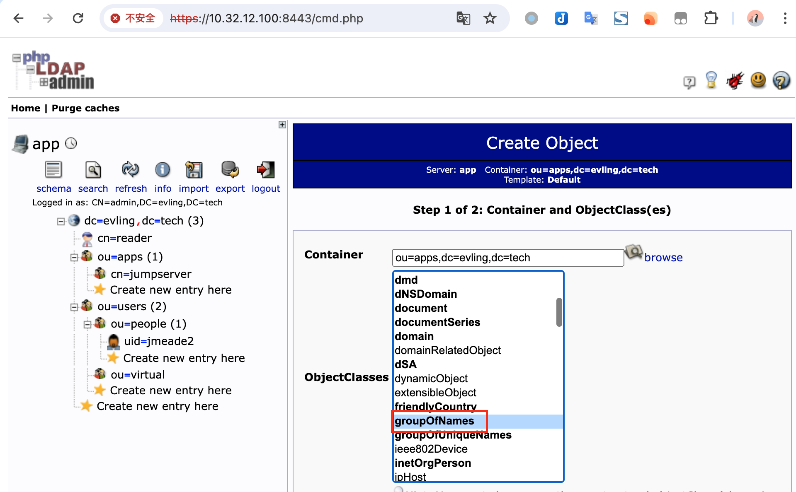Image resolution: width=796 pixels, height=492 pixels.
Task: Collapse the ou=apps tree node
Action: 74,258
